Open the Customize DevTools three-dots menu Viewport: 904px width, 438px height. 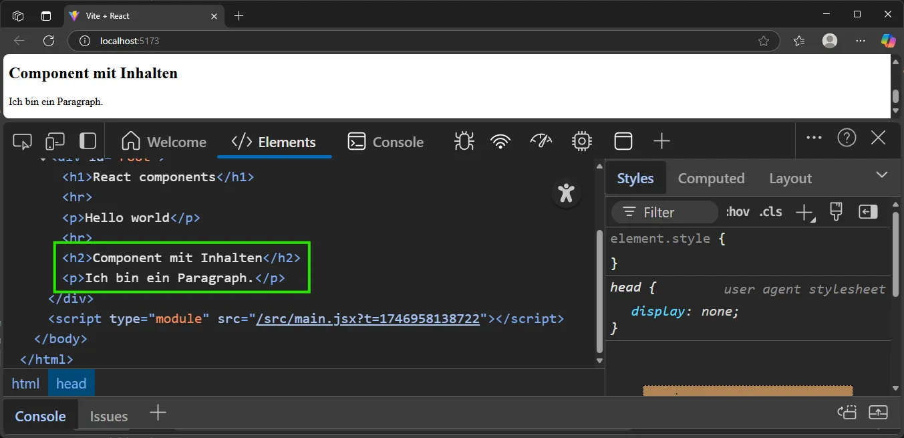[814, 138]
